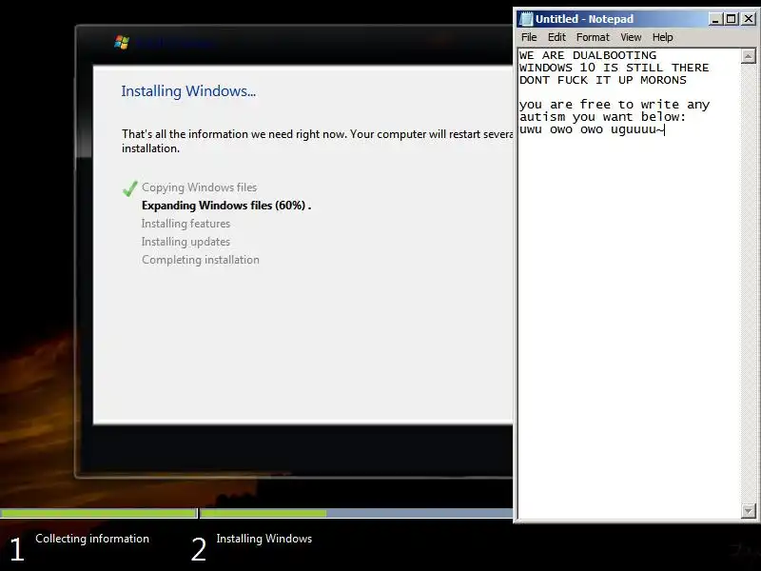
Task: Click the Notepad title bar icon
Action: (x=526, y=19)
